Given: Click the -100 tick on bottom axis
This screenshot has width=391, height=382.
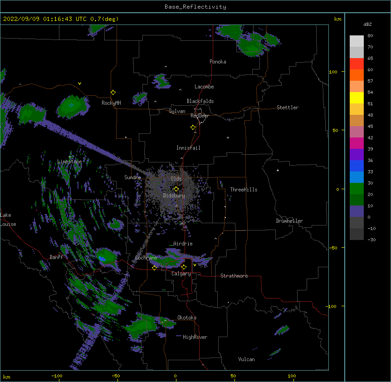Looking at the screenshot, I should click(57, 376).
